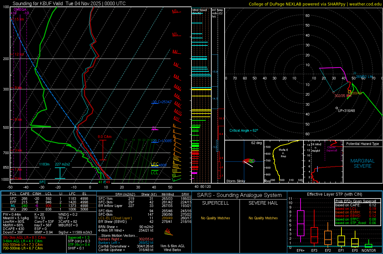Click the '227 m2s2' helicity label
The width and height of the screenshot is (383, 254).
(x=62, y=164)
